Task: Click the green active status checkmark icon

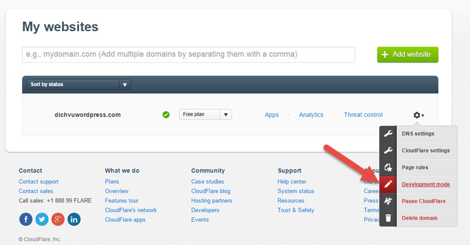Action: 166,115
